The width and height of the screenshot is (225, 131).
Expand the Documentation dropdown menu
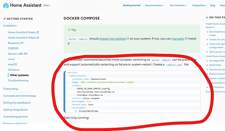pos(164,6)
